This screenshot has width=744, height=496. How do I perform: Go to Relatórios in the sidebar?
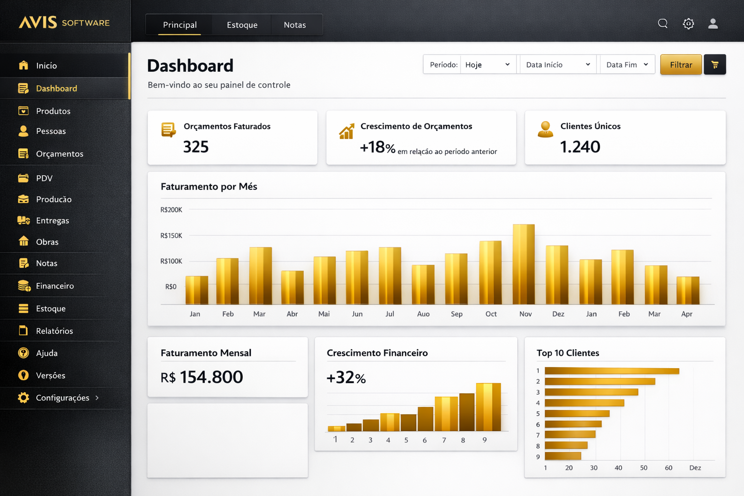[x=54, y=331]
